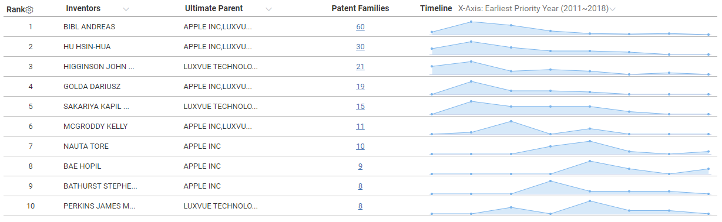Expand the Inventors column dropdown arrow

pos(126,9)
